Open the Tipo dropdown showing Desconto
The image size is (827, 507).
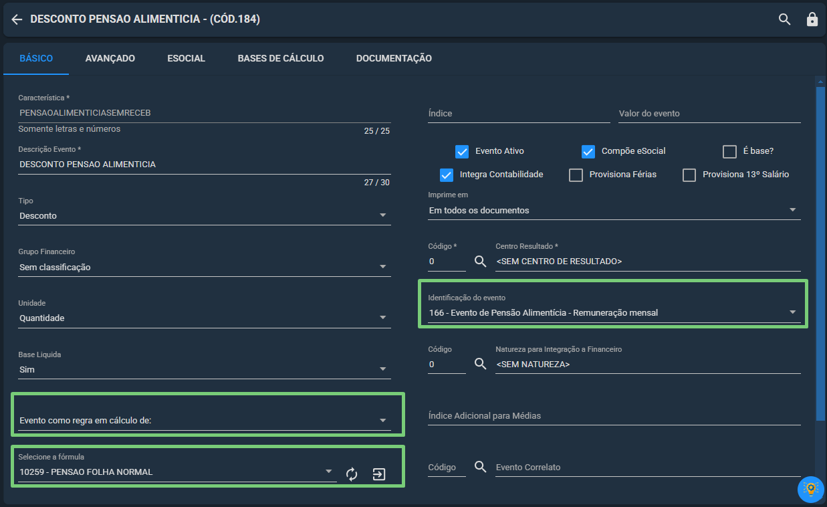pyautogui.click(x=204, y=216)
